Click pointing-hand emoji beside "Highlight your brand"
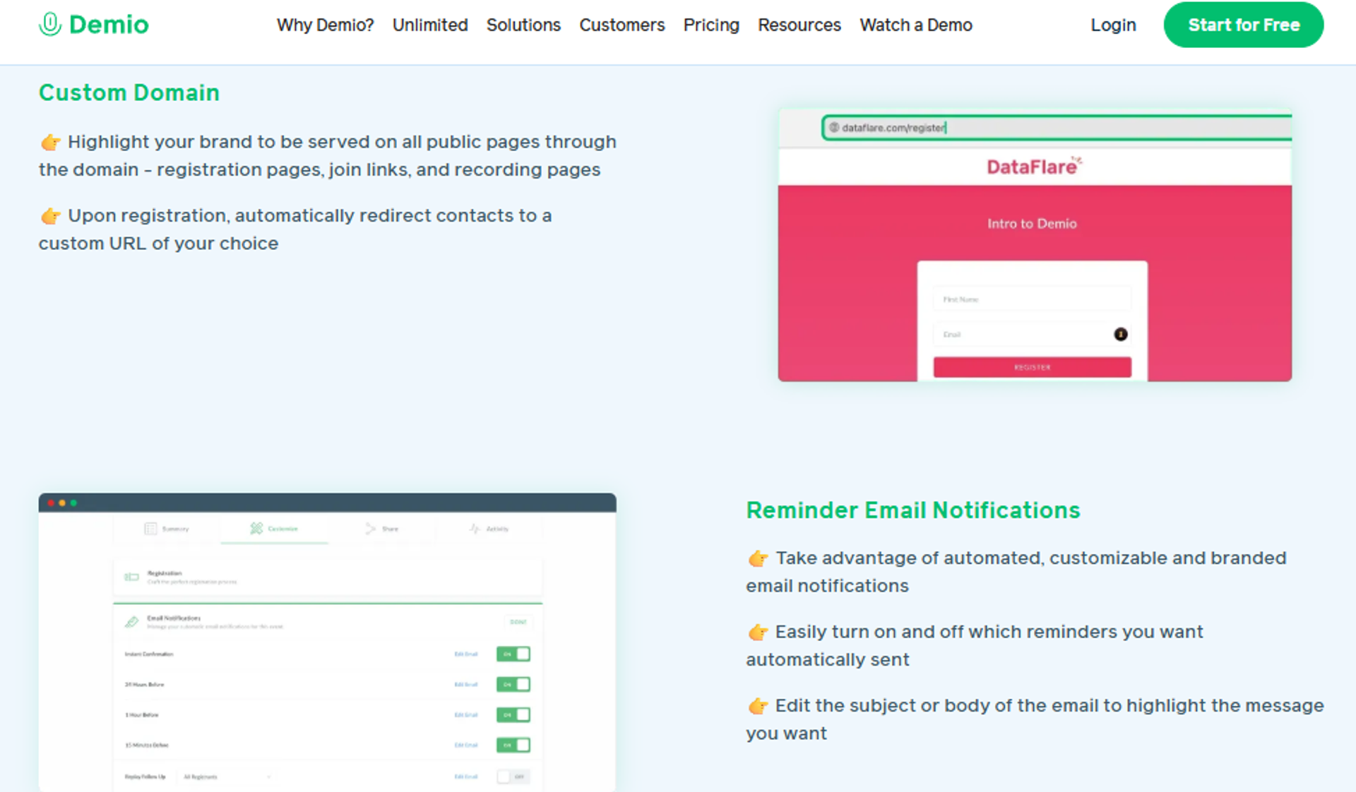This screenshot has height=792, width=1356. point(51,143)
